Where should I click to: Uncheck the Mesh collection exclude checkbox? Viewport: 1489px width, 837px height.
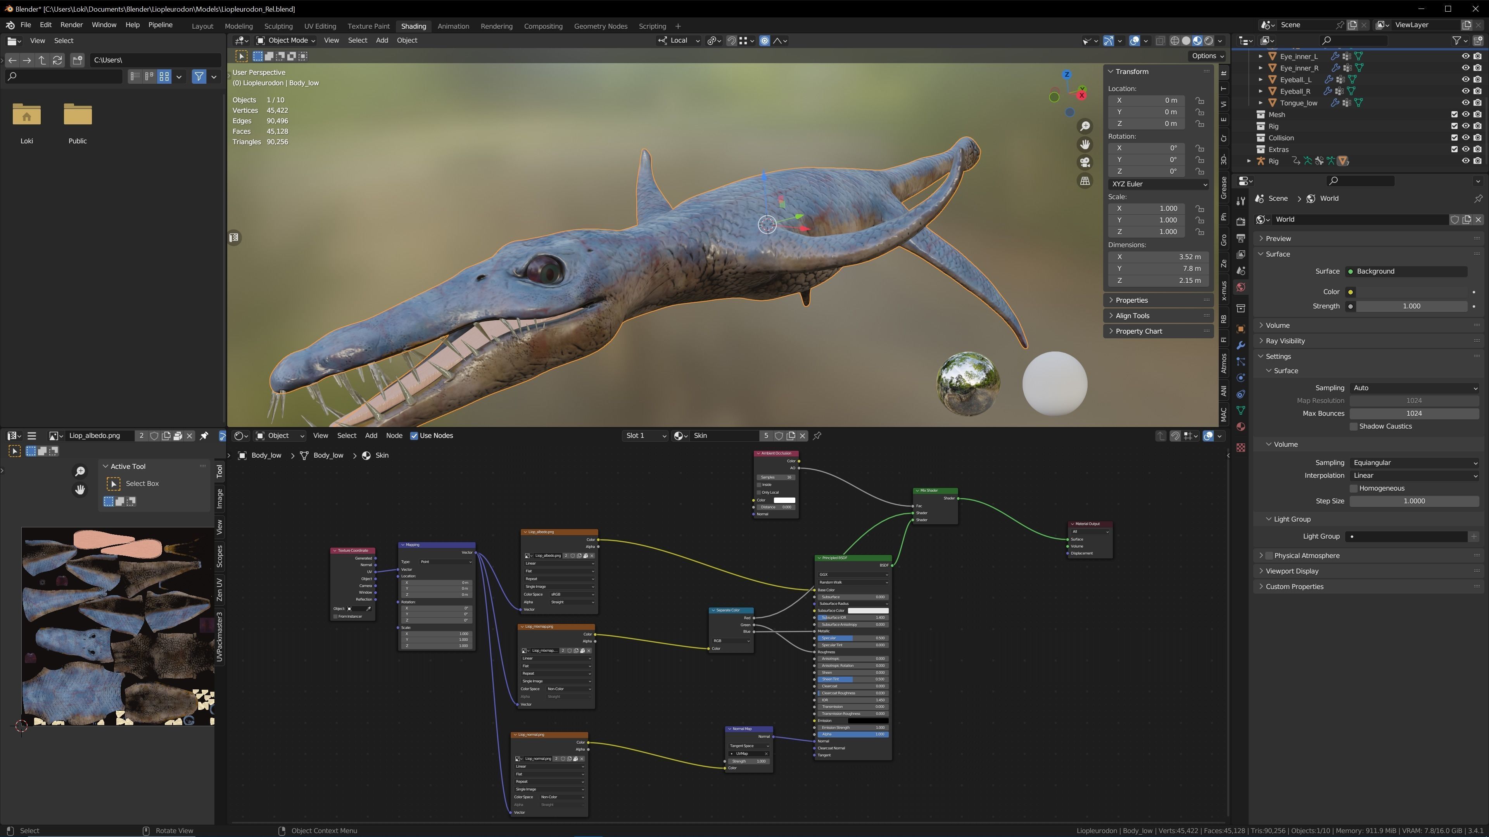coord(1454,114)
